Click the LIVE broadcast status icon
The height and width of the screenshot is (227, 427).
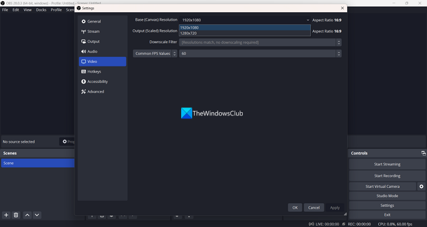tap(311, 224)
